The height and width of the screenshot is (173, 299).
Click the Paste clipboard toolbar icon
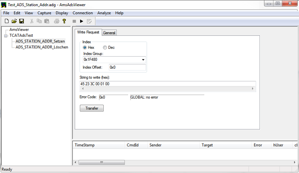[47, 21]
